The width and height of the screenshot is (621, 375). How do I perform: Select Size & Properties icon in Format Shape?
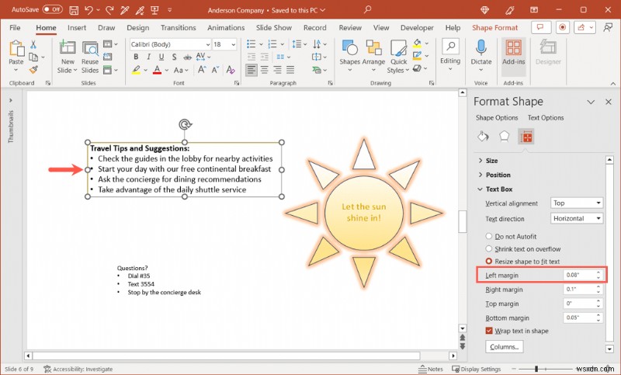(526, 137)
